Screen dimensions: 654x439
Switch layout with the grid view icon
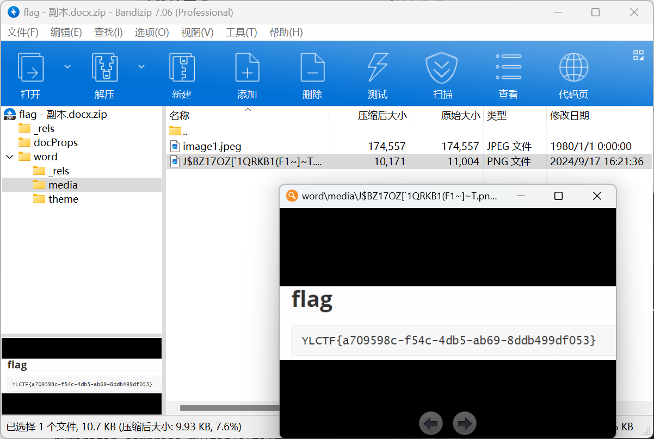(638, 55)
